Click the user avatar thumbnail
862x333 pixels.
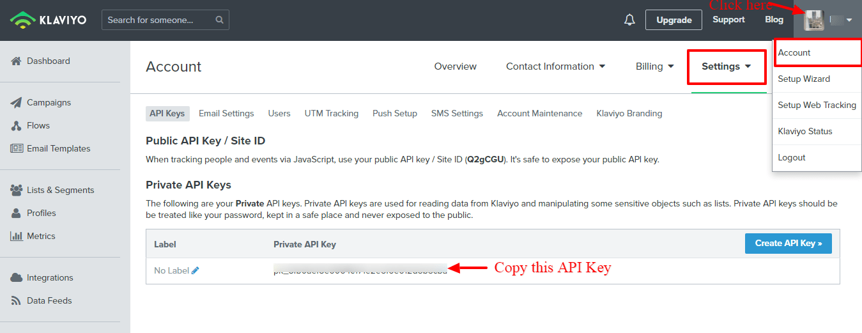pos(814,20)
